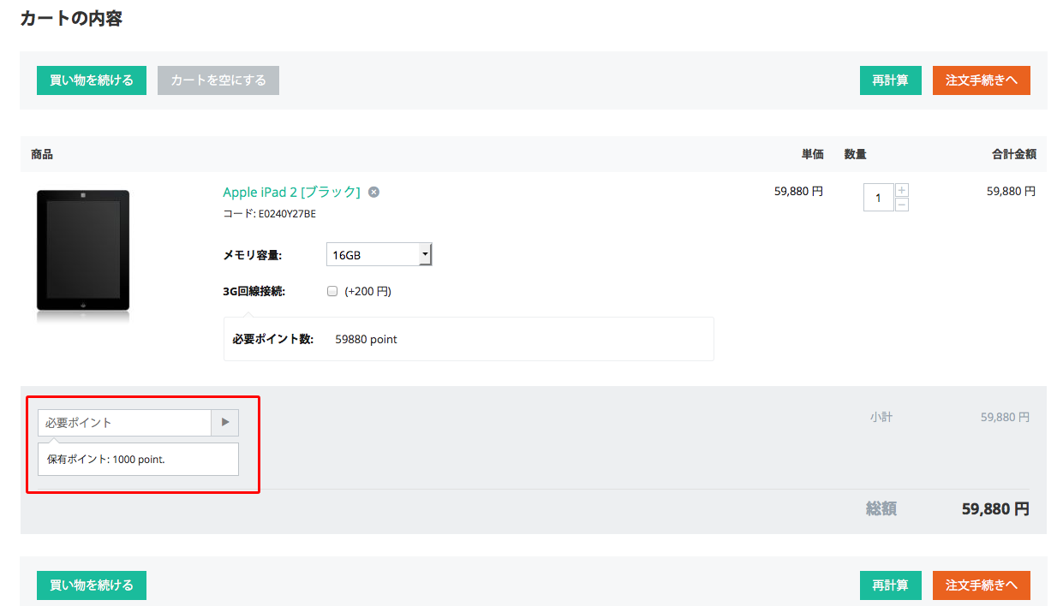Click 再計算 in the upper button bar
This screenshot has width=1063, height=606.
click(x=891, y=80)
